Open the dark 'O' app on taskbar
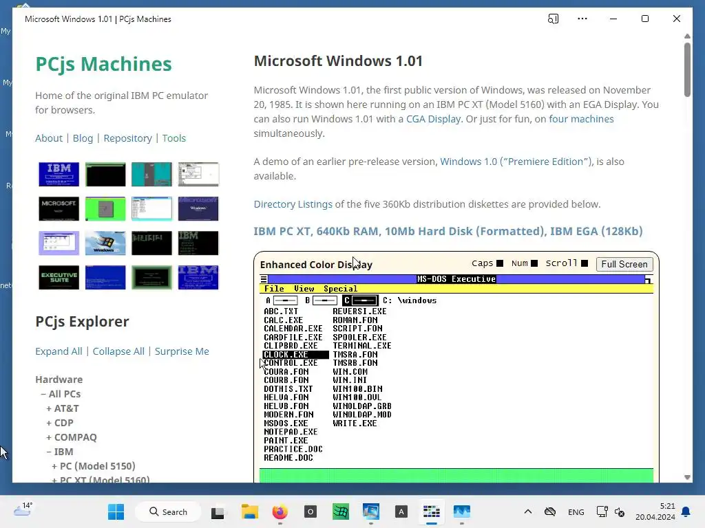 point(311,511)
